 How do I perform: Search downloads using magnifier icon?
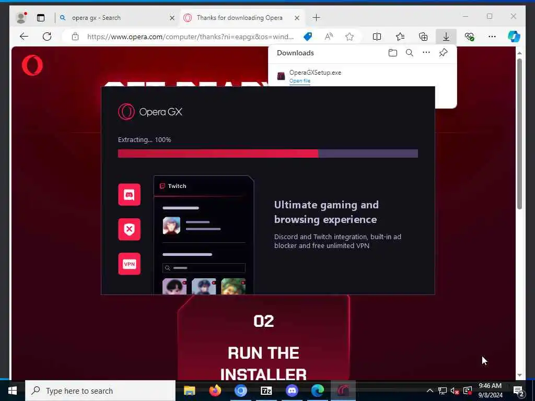410,53
